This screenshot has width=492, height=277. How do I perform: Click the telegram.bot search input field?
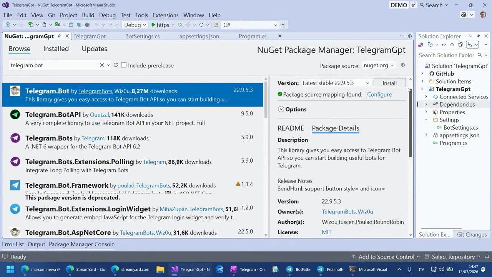coord(54,65)
